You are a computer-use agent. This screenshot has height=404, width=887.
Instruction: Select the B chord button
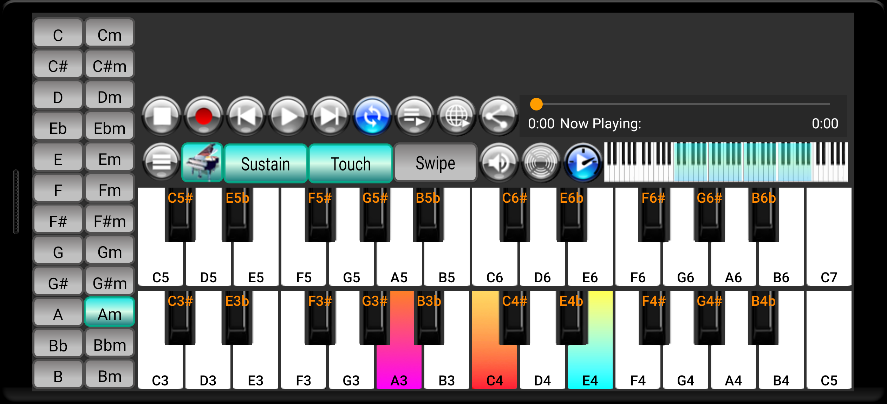coord(58,374)
